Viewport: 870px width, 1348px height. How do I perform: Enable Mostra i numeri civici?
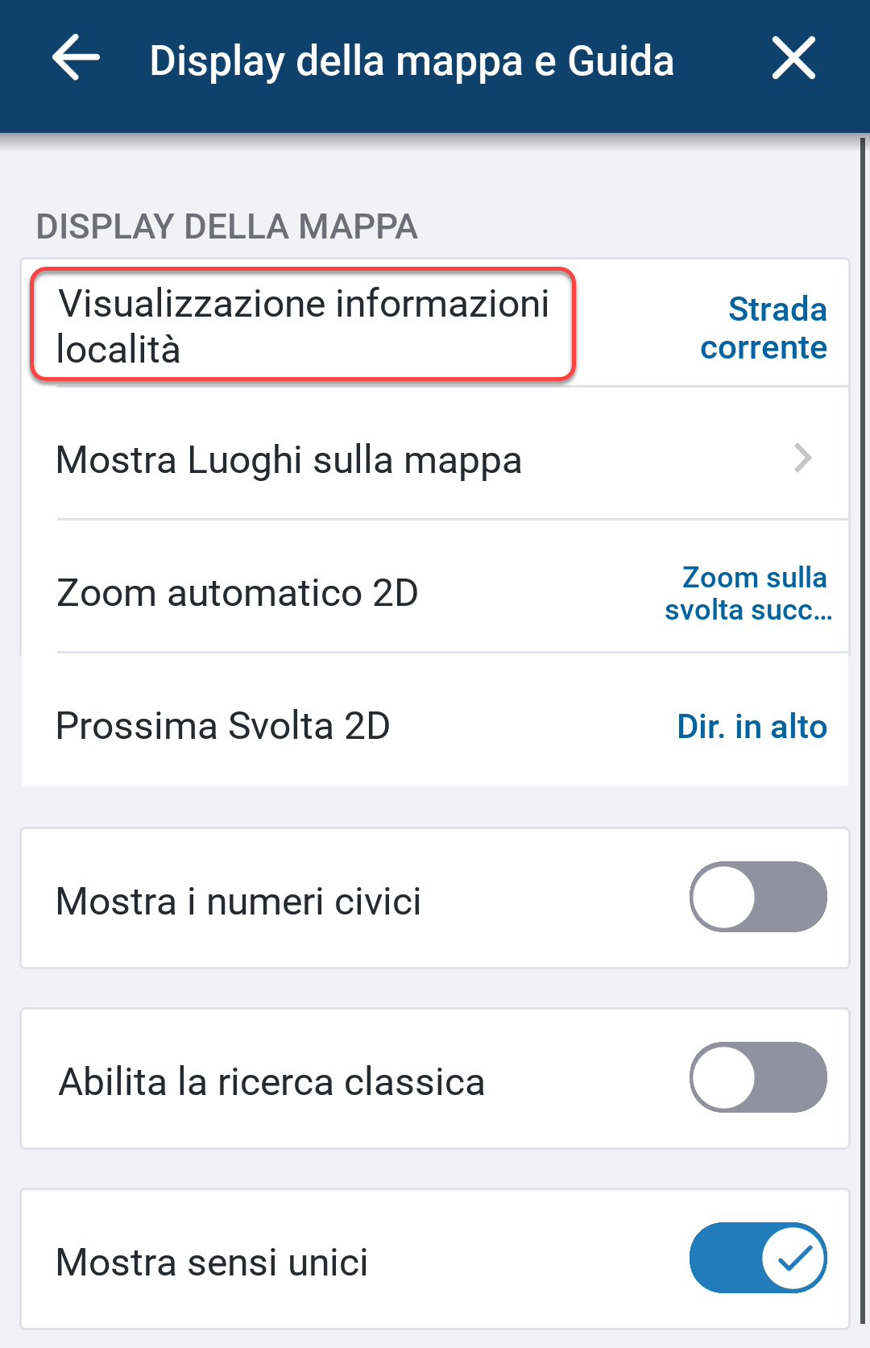point(757,897)
